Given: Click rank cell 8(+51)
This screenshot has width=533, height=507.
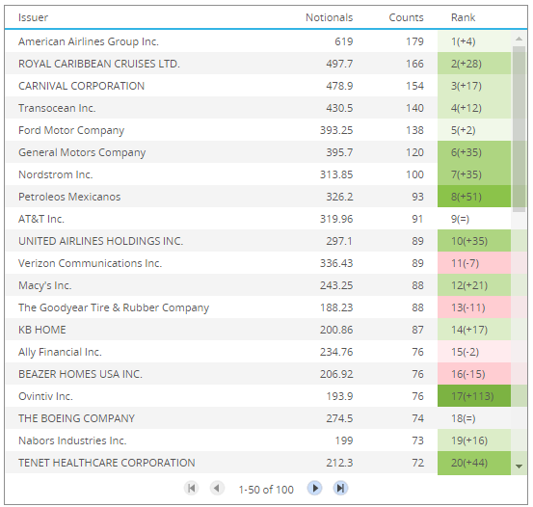Looking at the screenshot, I should (x=474, y=197).
